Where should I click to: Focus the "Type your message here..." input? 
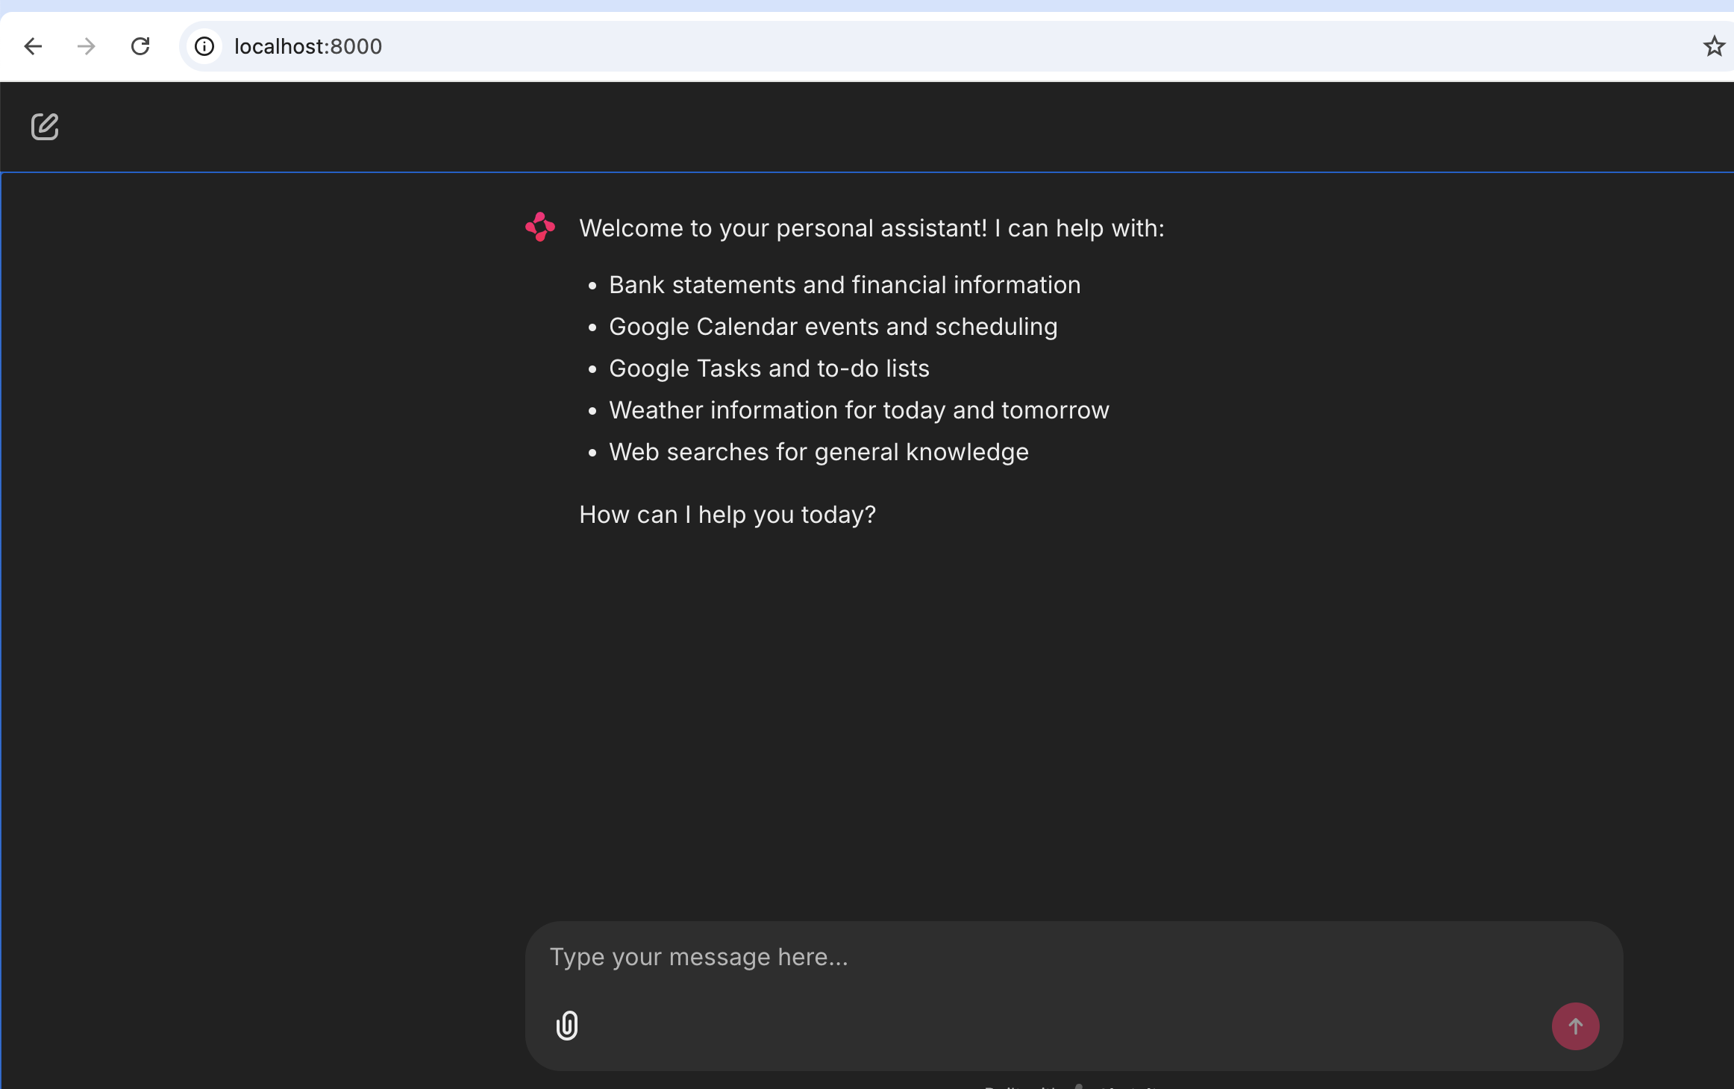point(1045,957)
